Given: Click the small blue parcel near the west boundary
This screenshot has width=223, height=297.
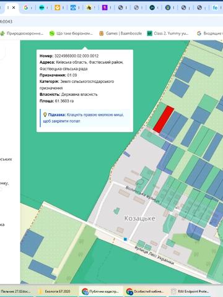Looking at the screenshot, I should 126,154.
